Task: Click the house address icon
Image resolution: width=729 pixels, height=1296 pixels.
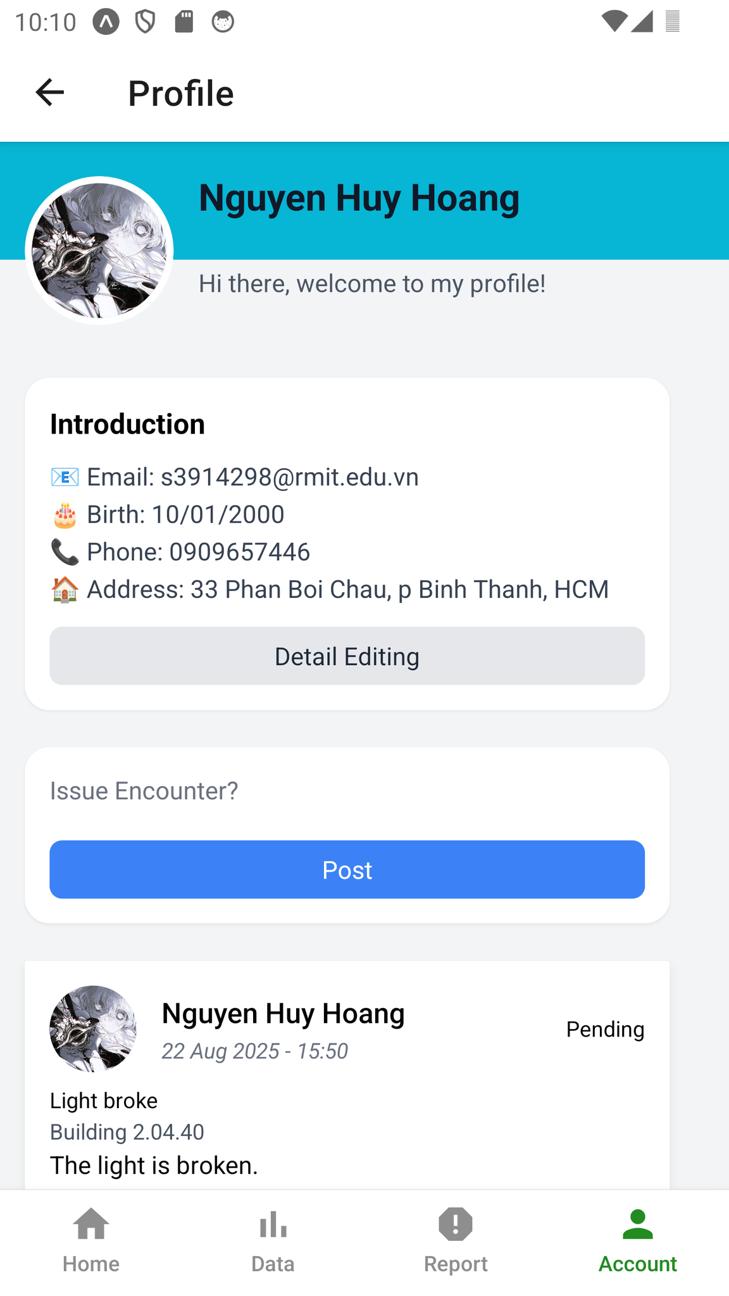Action: coord(65,590)
